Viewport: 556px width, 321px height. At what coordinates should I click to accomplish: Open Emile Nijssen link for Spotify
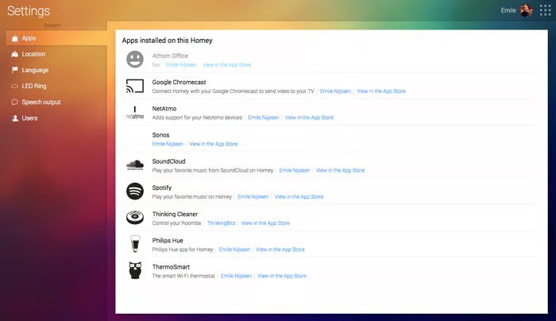coord(253,196)
